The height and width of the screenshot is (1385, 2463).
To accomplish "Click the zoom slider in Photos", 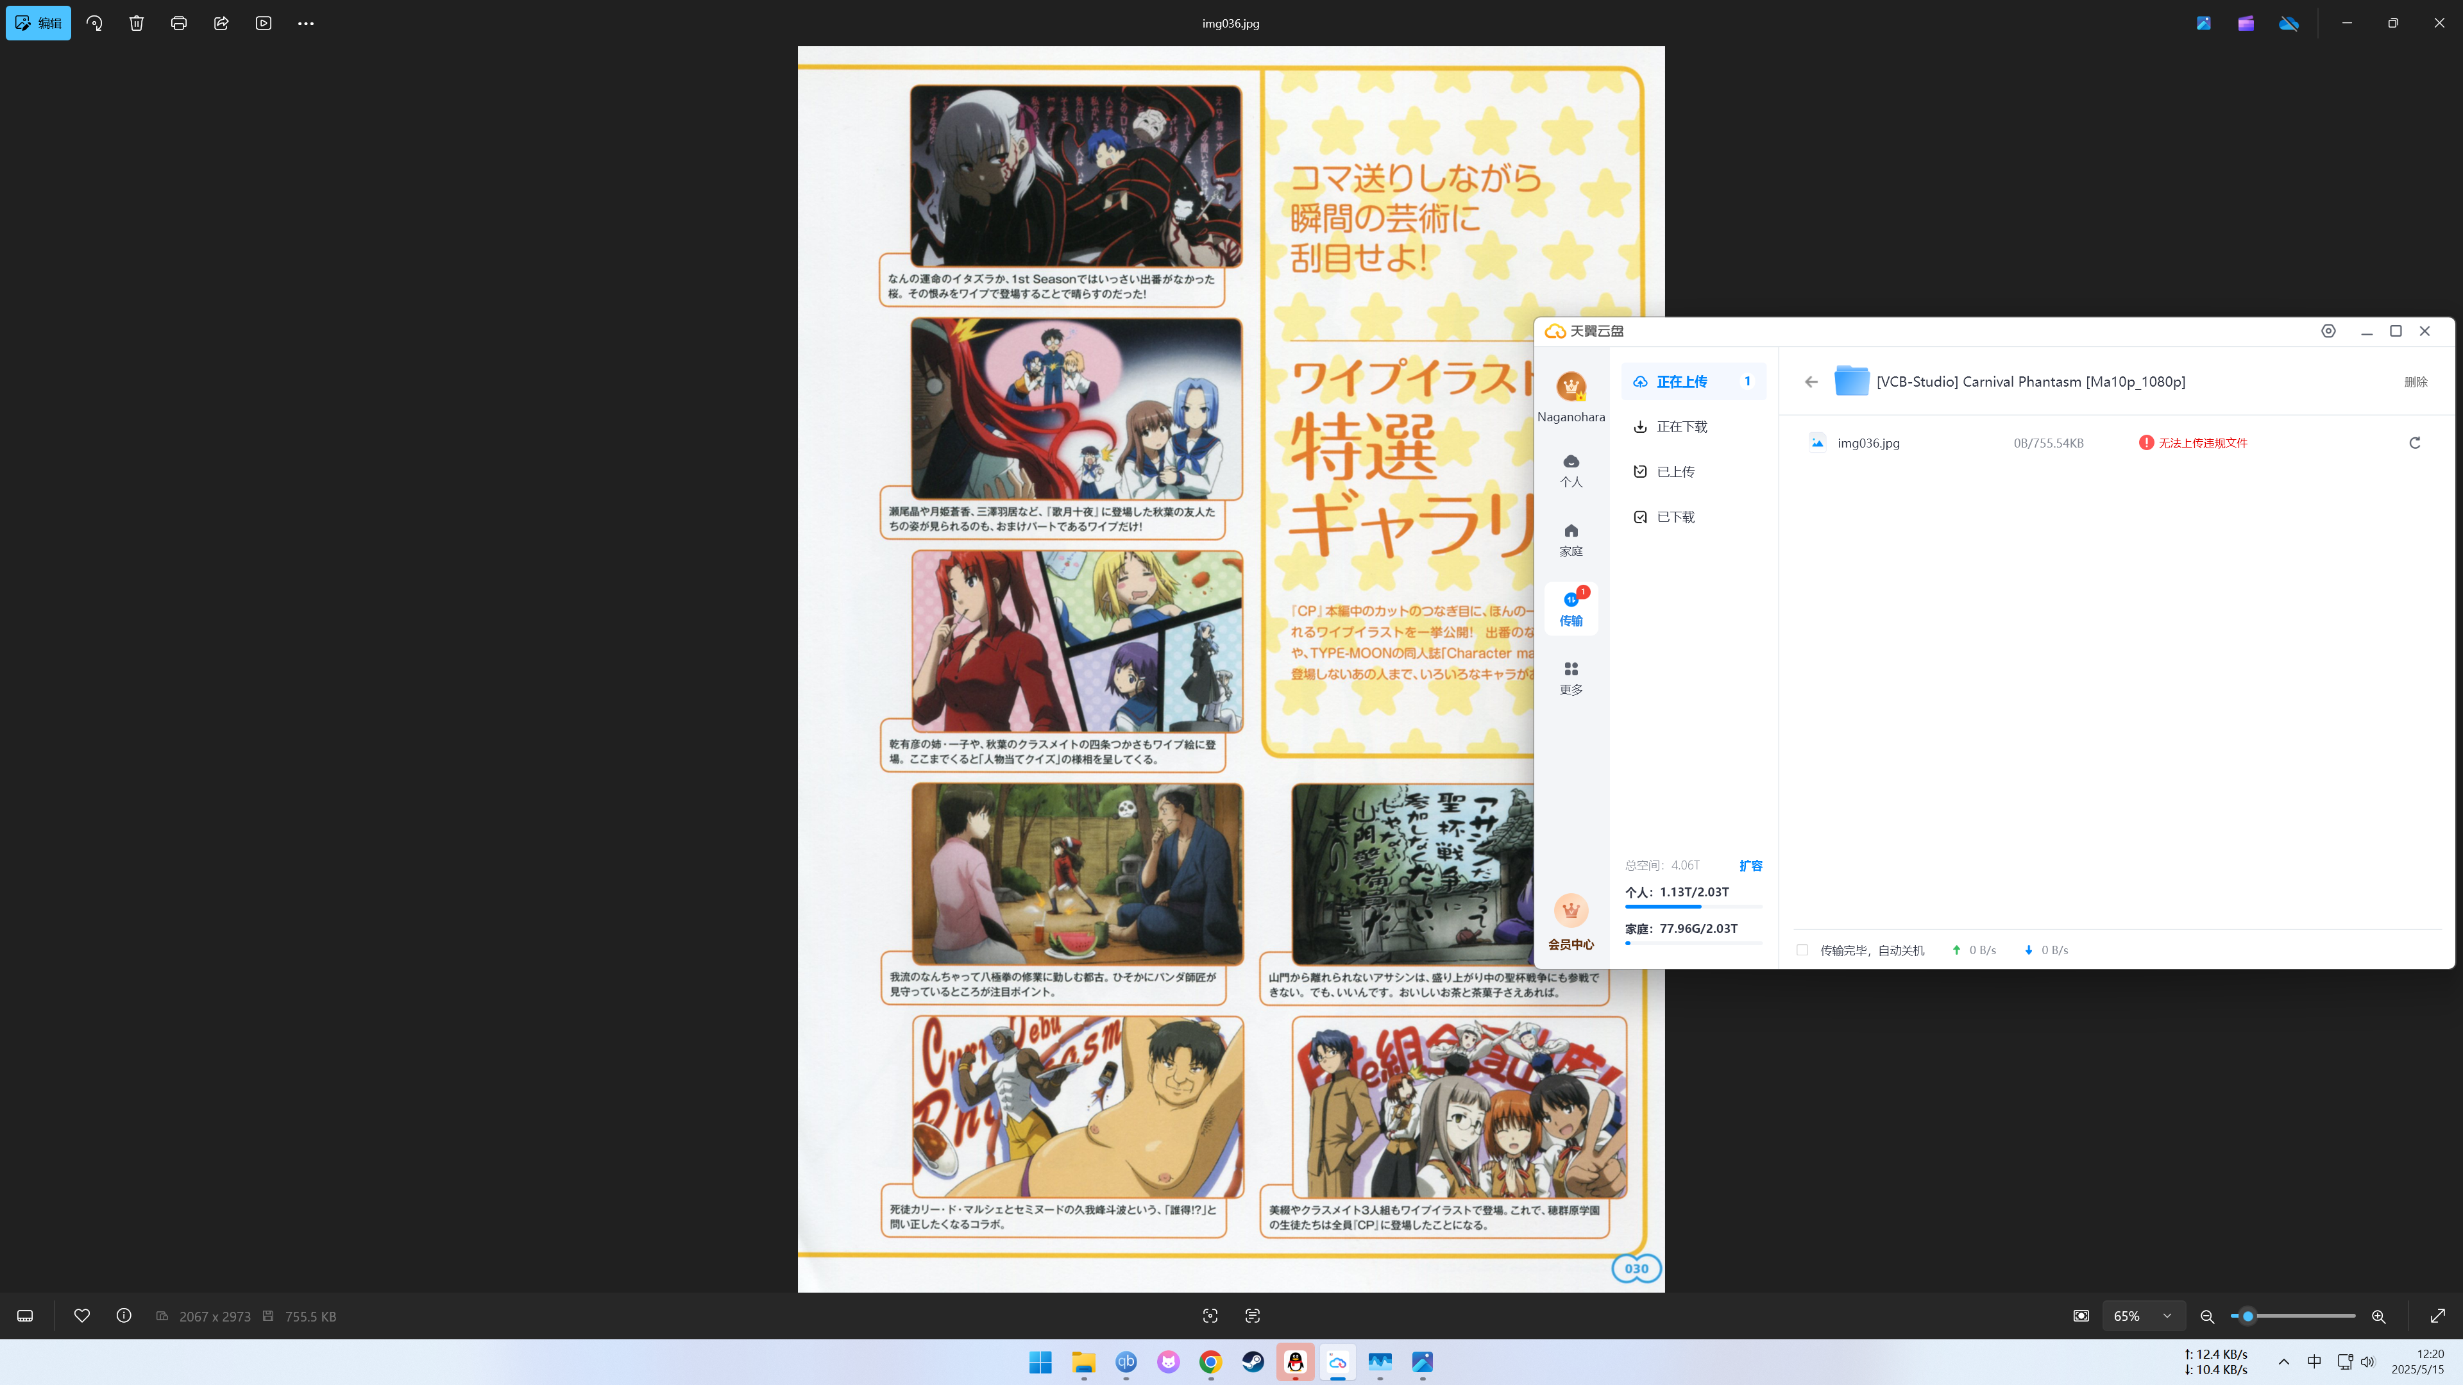I will (2293, 1316).
